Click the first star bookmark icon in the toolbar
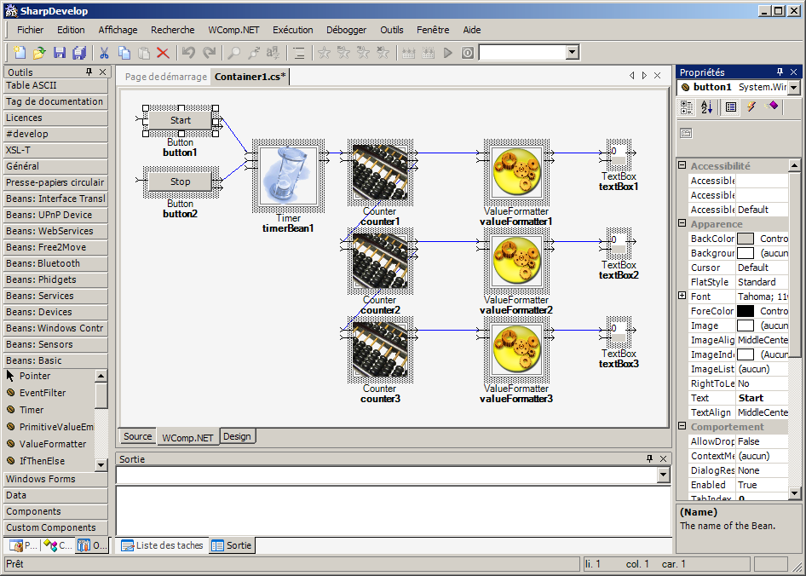The image size is (806, 576). (x=325, y=53)
